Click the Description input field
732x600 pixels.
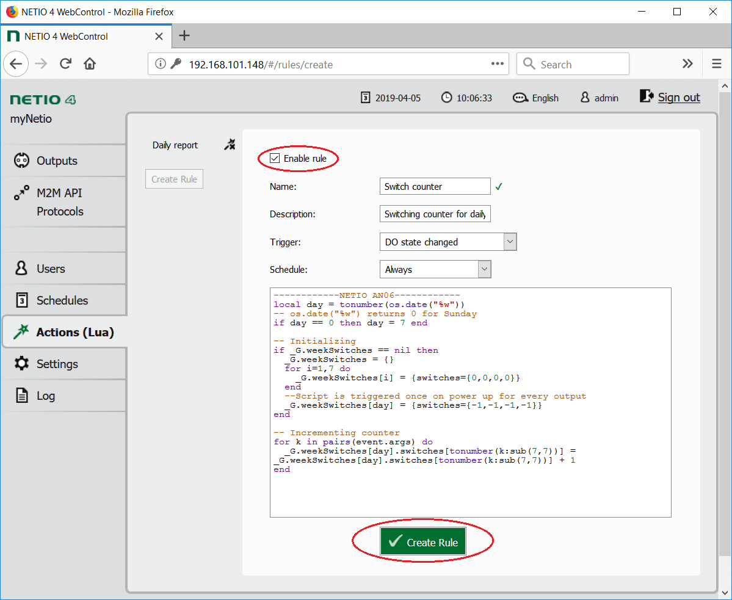[435, 214]
